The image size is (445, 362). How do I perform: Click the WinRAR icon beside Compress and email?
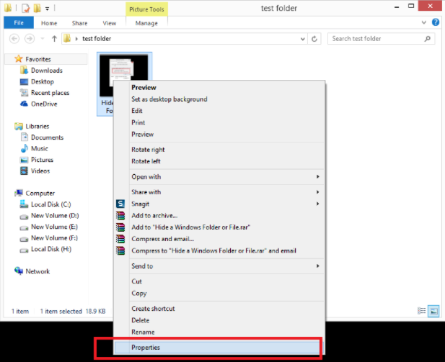120,239
